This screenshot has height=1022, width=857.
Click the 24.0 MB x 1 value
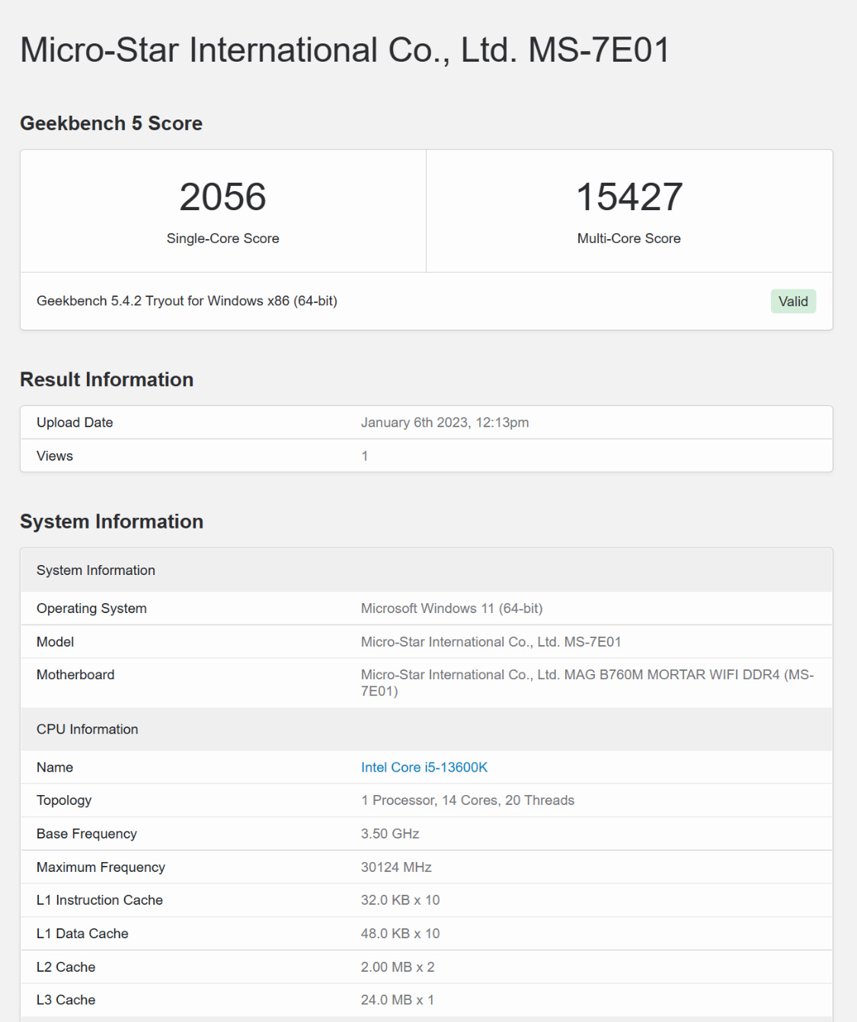click(x=398, y=1000)
